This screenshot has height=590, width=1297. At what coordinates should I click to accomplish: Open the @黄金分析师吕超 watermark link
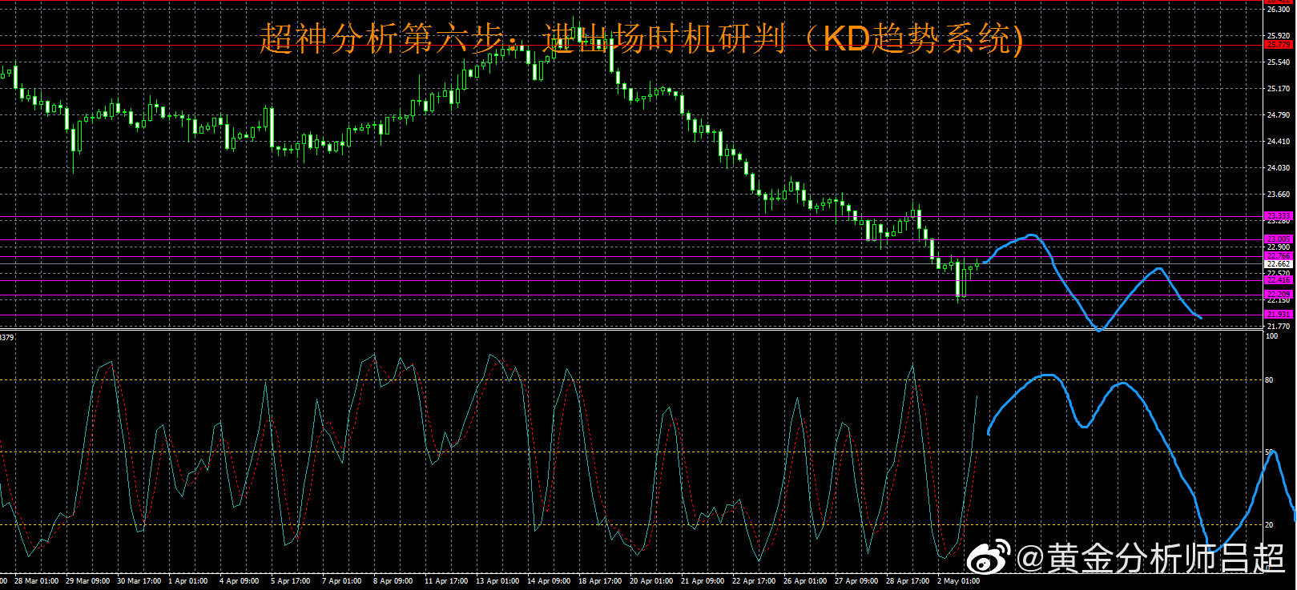click(x=1150, y=558)
